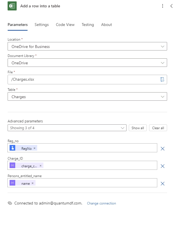Switch to the Settings tab

[x=41, y=25]
